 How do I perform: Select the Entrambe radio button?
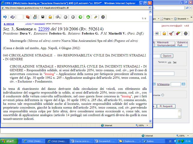163,95
